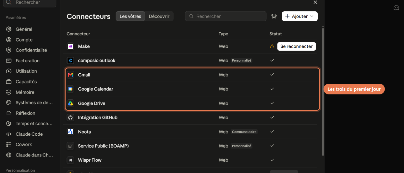Click the Cowork checklist icon
Image resolution: width=404 pixels, height=173 pixels.
click(x=9, y=144)
